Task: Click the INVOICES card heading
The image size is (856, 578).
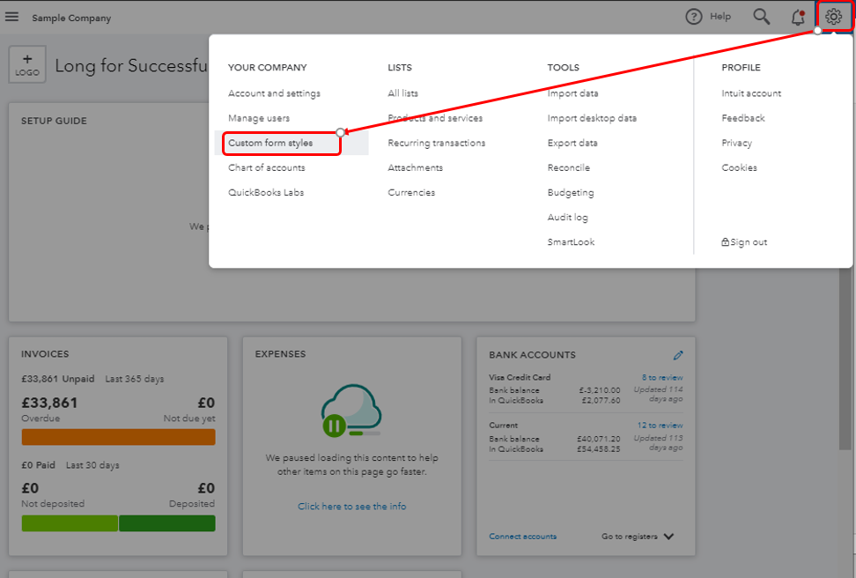Action: [45, 354]
